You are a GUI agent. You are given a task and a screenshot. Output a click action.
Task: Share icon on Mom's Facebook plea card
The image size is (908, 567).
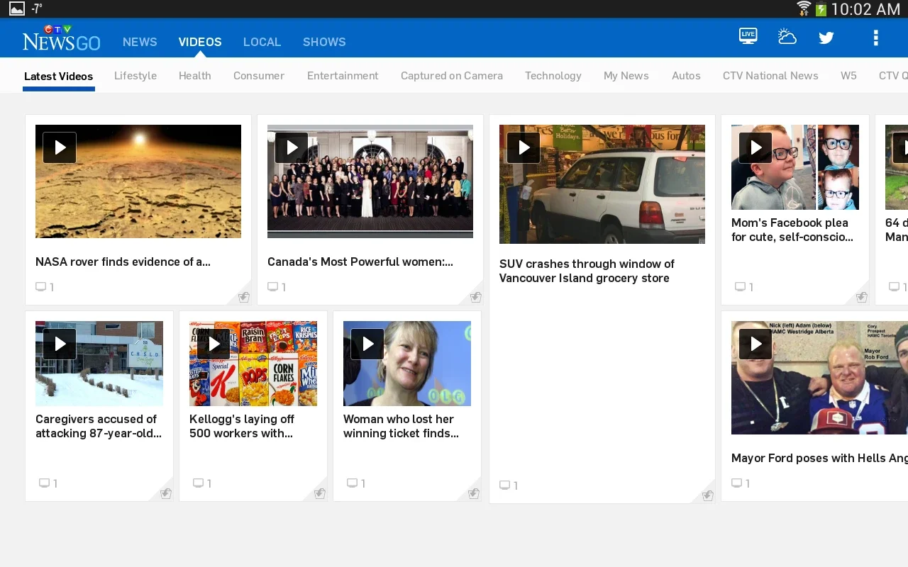click(x=861, y=297)
